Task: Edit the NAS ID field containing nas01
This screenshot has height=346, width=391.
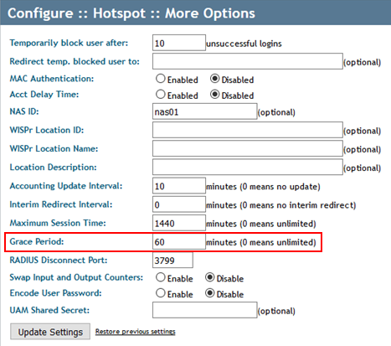Action: (x=204, y=111)
